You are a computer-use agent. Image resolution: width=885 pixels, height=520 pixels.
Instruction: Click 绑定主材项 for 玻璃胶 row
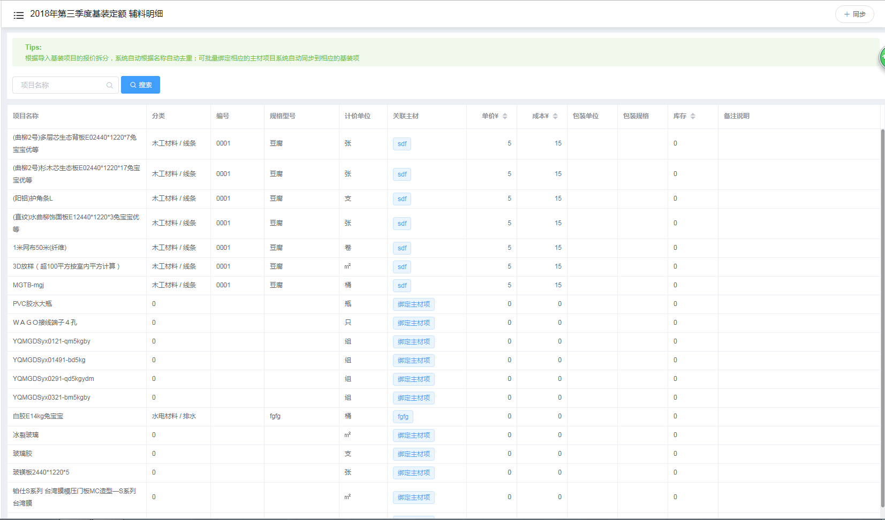point(413,454)
